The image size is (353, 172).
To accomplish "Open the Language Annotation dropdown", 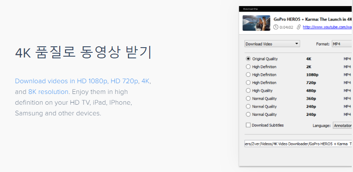I will pos(342,125).
